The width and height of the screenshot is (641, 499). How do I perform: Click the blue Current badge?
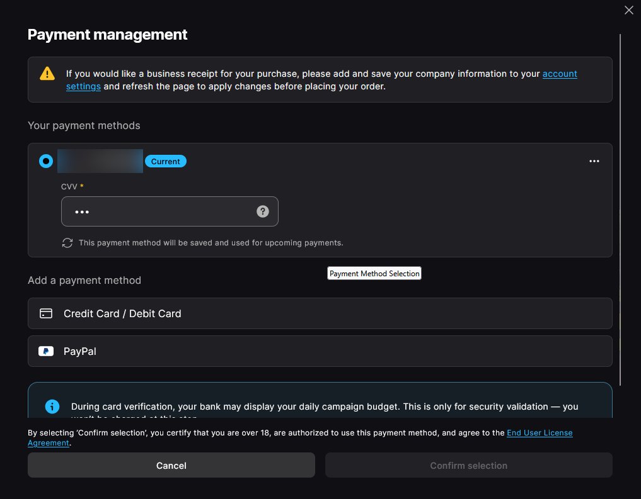tap(166, 161)
